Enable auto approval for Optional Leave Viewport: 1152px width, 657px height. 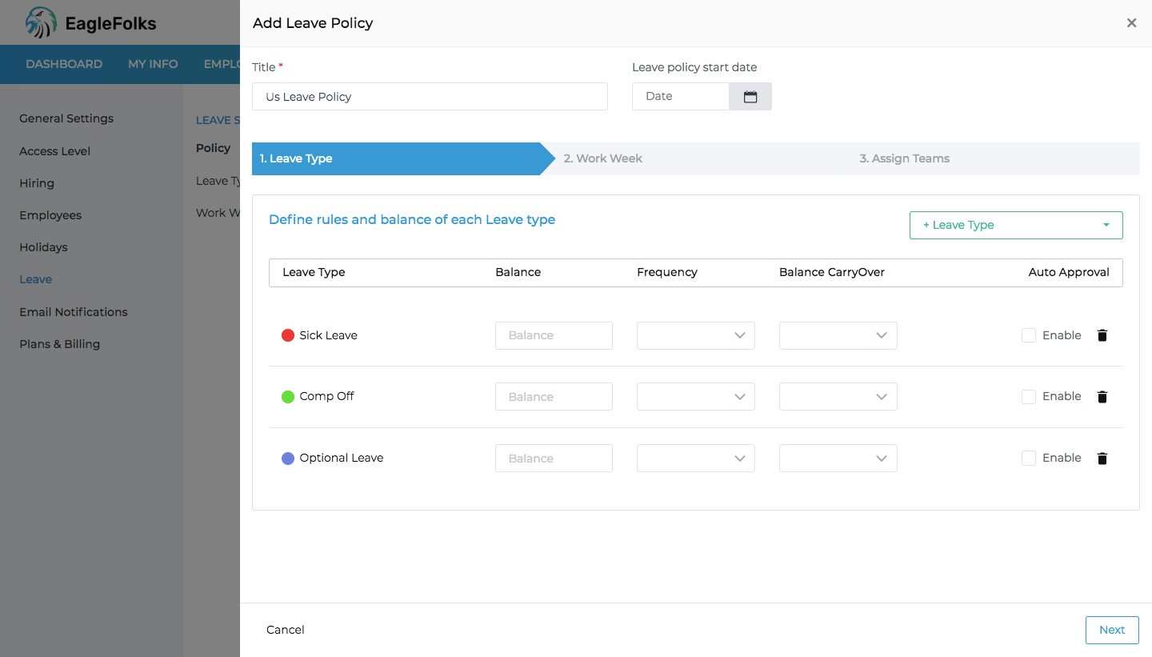click(1029, 459)
